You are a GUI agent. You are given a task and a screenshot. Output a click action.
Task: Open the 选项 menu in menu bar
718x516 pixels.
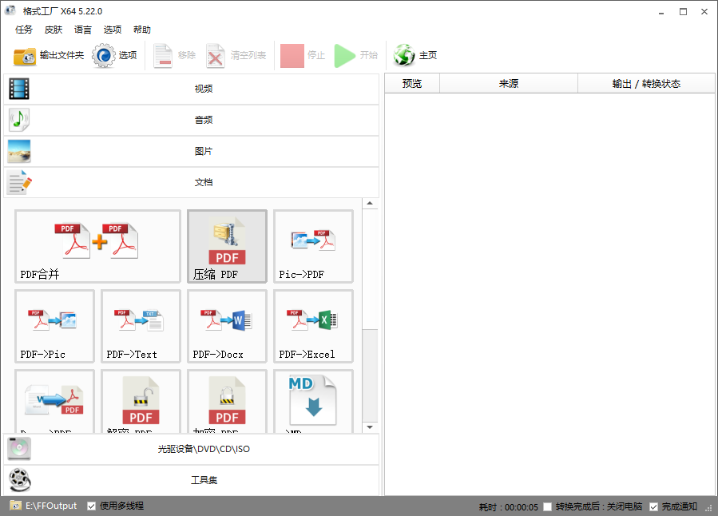click(x=112, y=30)
